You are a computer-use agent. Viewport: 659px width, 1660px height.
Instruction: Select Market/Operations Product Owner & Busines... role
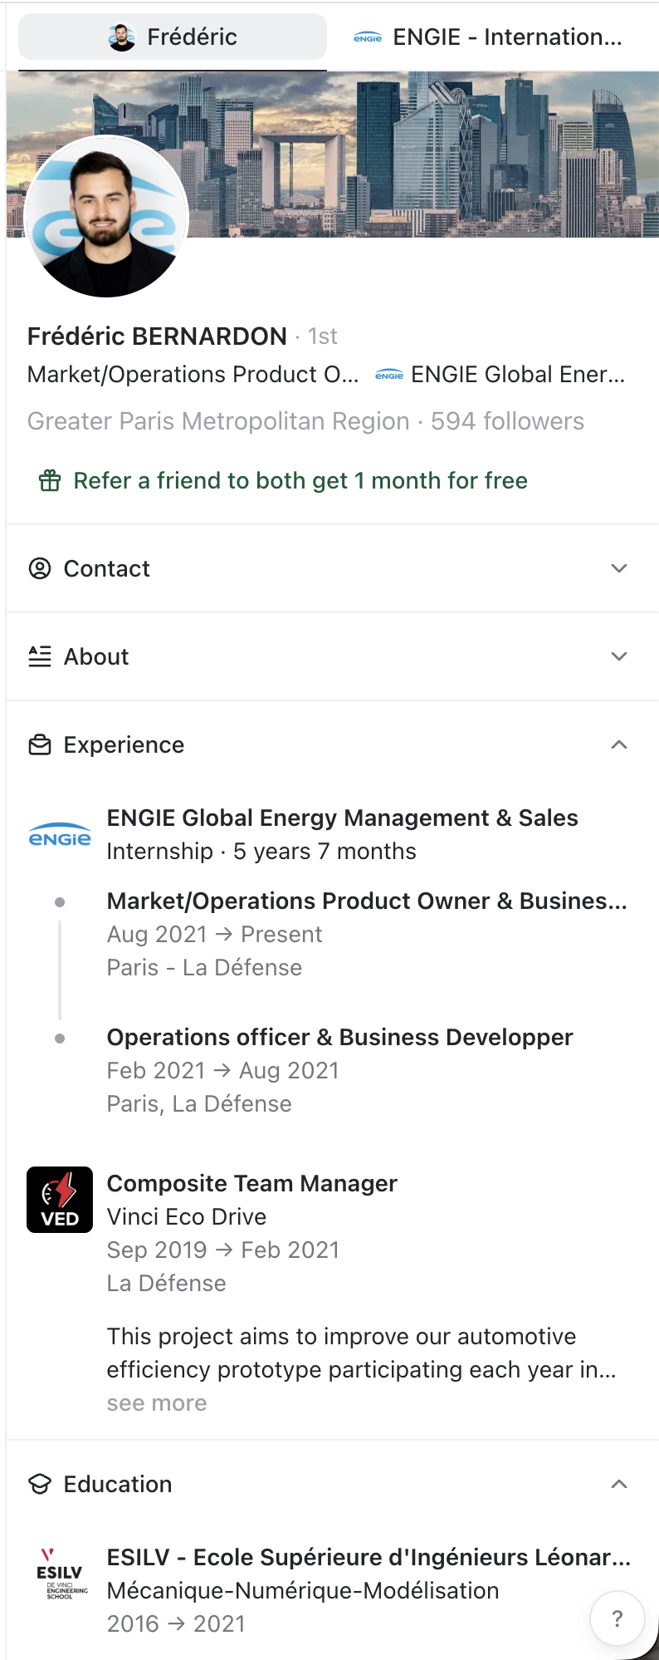point(367,901)
